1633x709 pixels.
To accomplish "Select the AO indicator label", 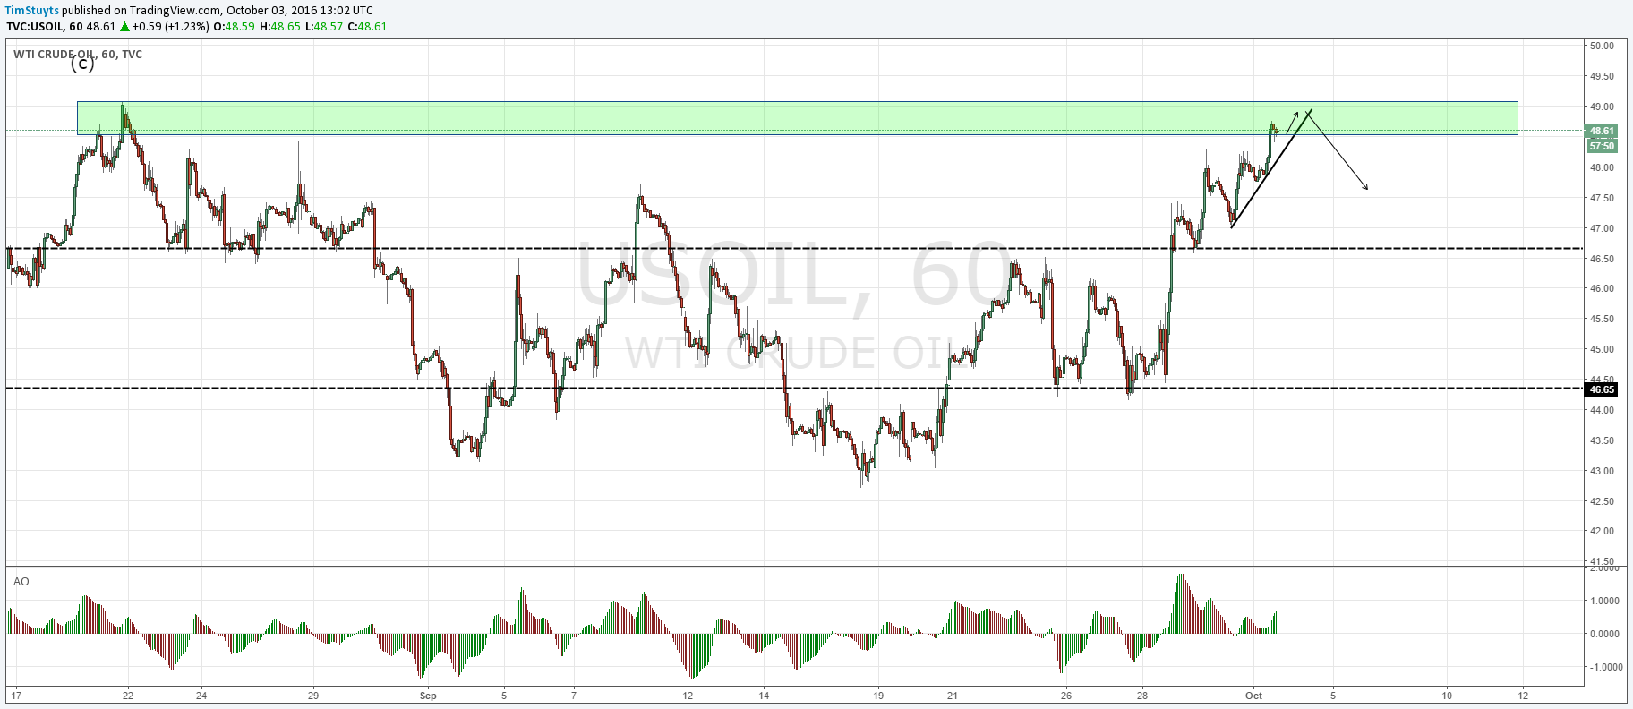I will [21, 581].
